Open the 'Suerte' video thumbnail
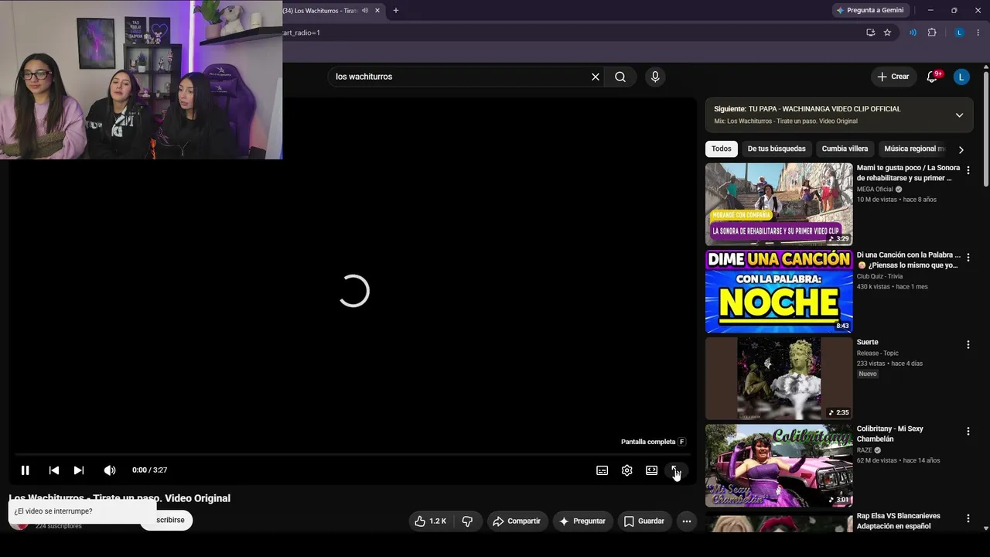The width and height of the screenshot is (990, 557). click(x=779, y=378)
